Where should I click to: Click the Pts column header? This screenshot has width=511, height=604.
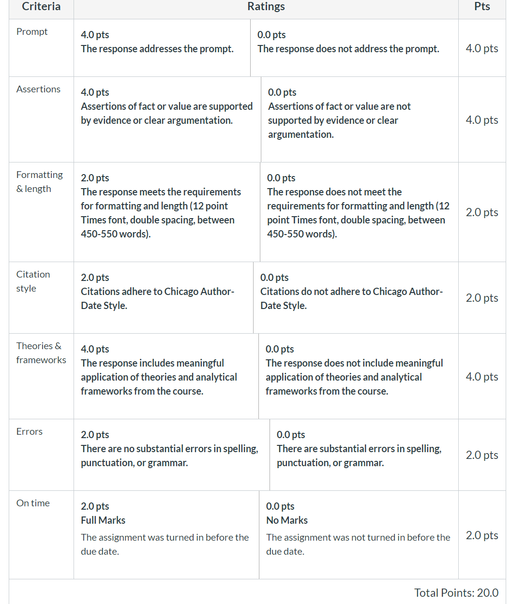coord(482,6)
